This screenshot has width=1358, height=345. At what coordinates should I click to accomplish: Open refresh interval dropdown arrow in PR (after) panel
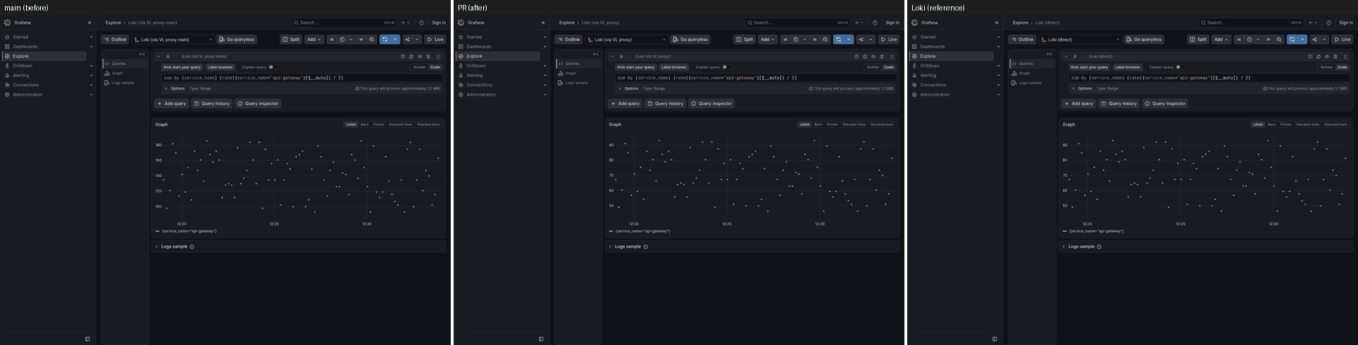pyautogui.click(x=849, y=39)
